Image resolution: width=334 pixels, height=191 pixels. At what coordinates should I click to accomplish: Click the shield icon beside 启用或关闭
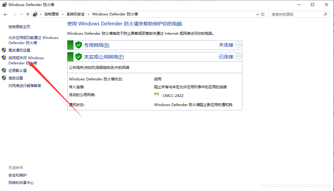[x=4, y=58]
